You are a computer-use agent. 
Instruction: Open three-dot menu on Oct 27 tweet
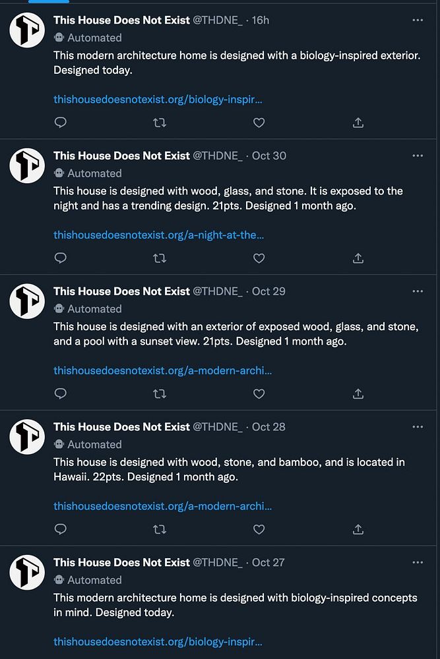pos(418,563)
